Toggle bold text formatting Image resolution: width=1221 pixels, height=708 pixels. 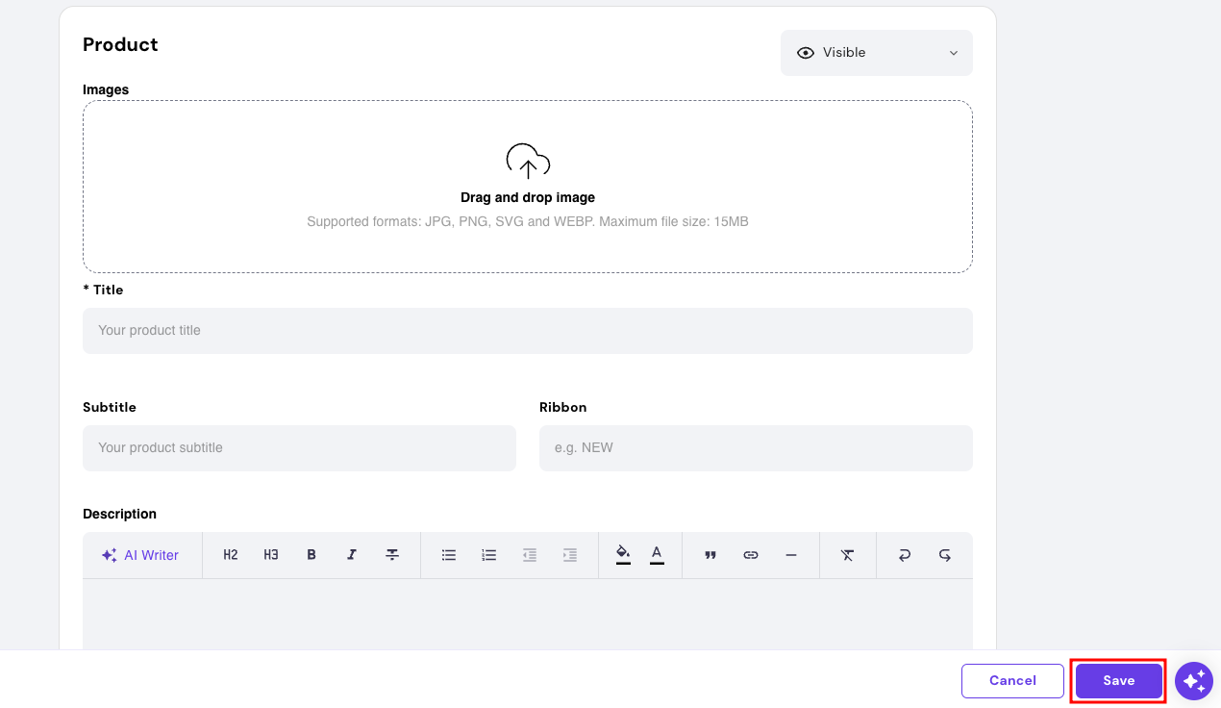311,555
